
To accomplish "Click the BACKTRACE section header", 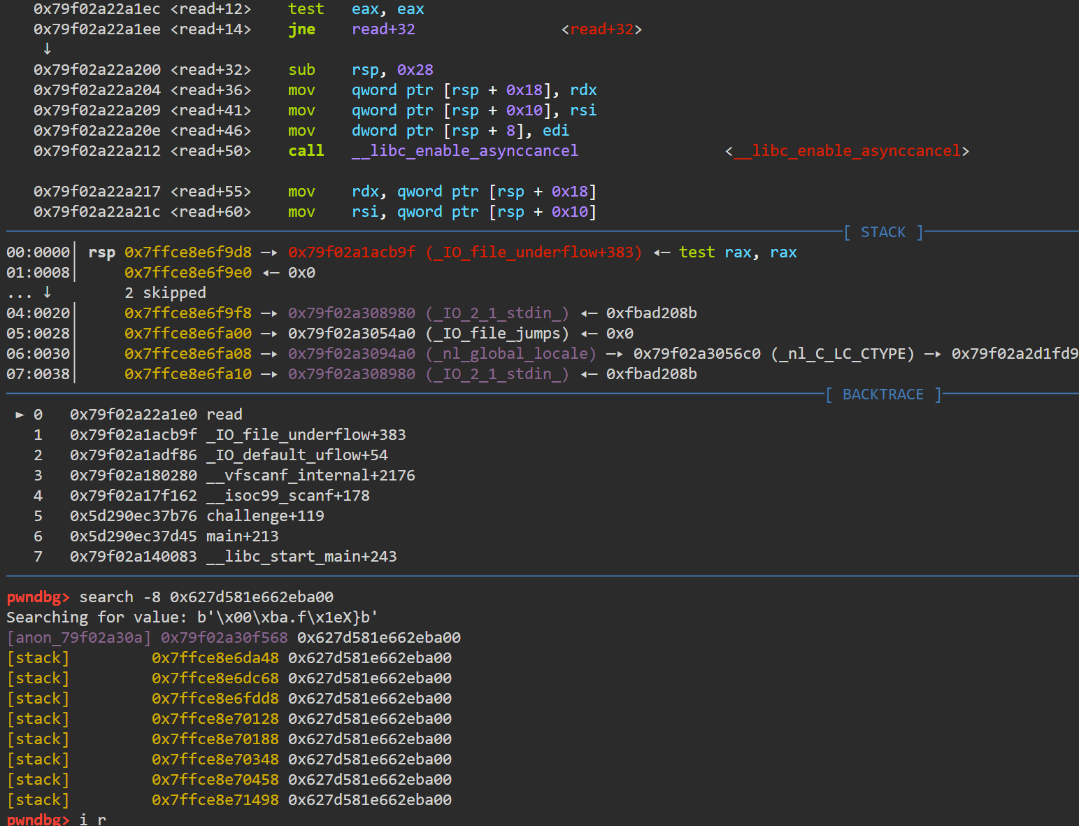I will [883, 394].
